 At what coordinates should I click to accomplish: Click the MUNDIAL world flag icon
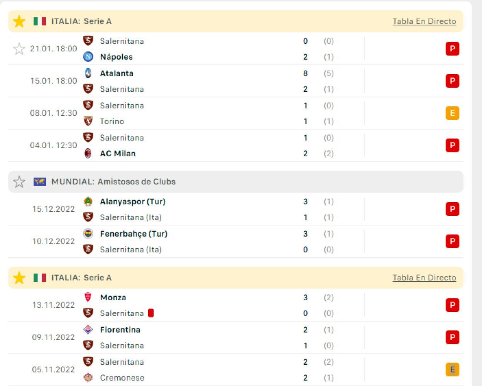click(39, 181)
